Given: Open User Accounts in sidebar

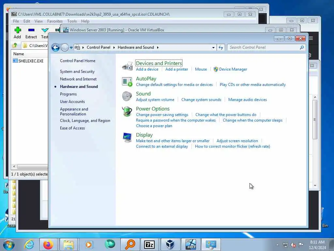Looking at the screenshot, I should [x=72, y=102].
